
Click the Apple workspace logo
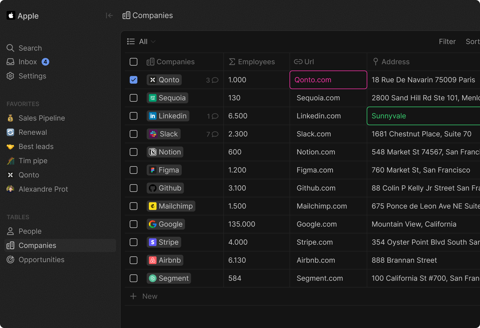11,16
